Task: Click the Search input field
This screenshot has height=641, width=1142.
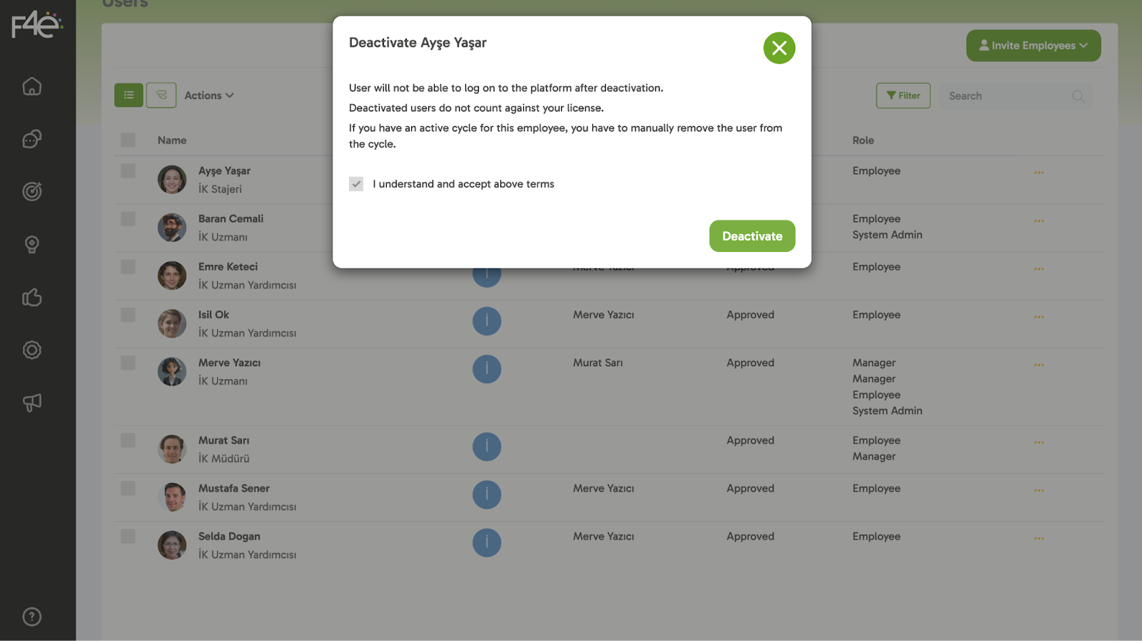Action: click(x=1006, y=96)
